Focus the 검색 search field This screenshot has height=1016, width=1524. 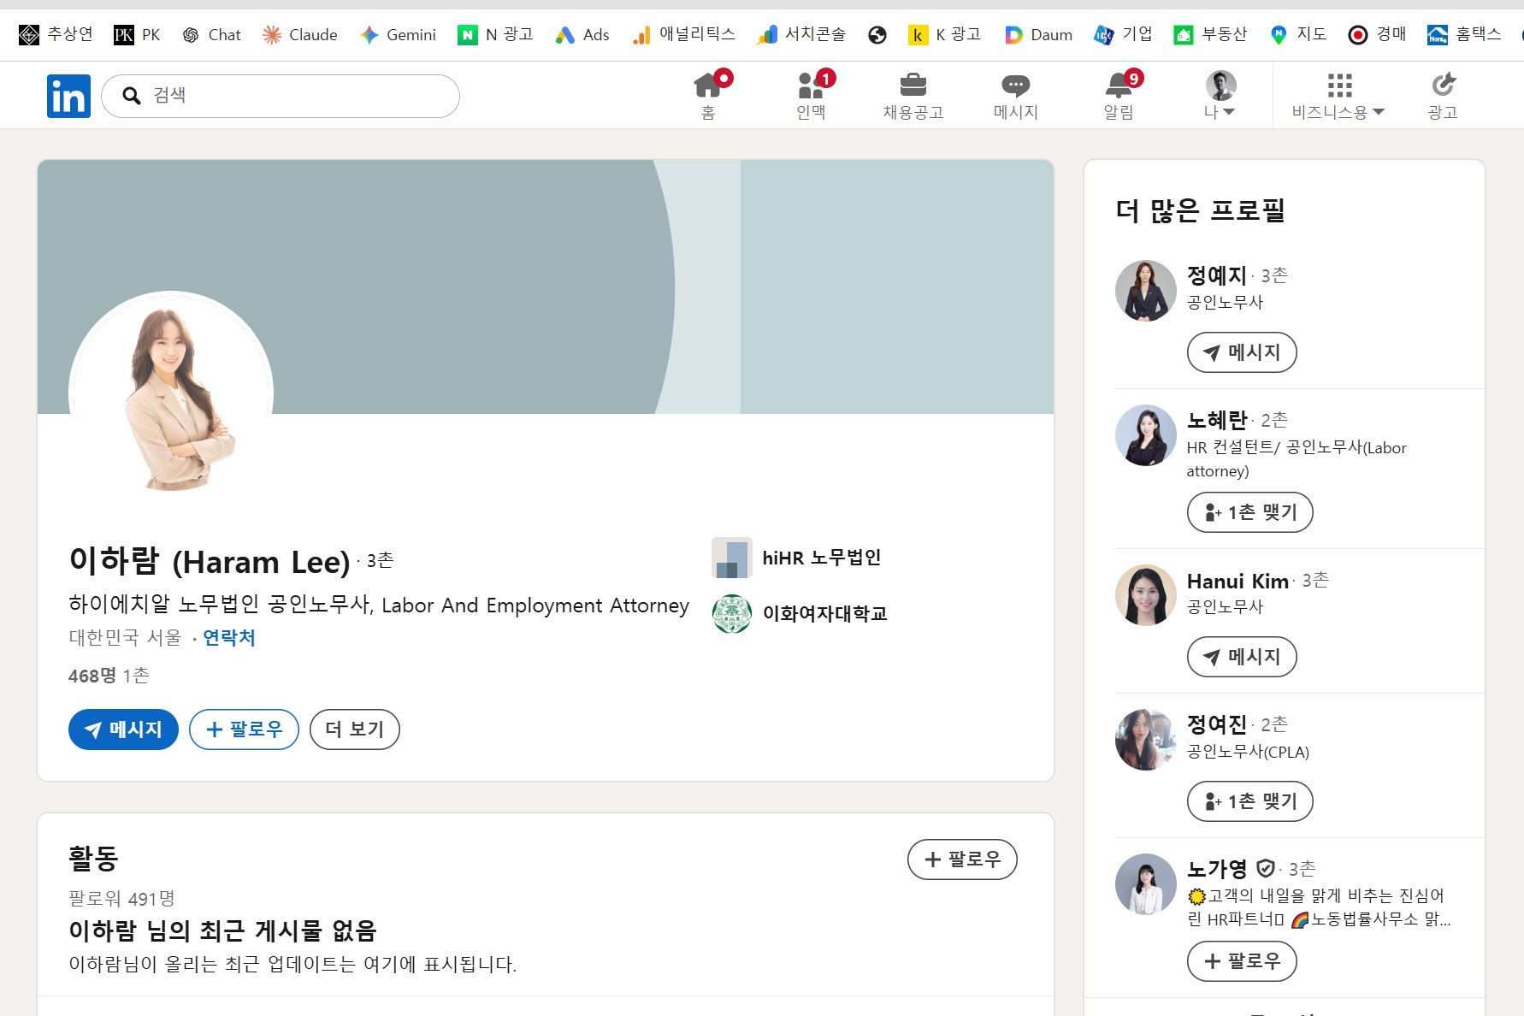281,96
